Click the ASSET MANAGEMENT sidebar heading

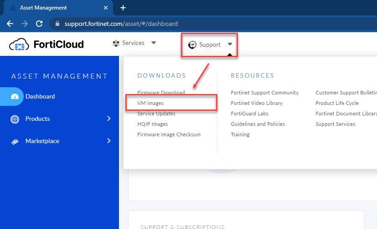click(59, 76)
